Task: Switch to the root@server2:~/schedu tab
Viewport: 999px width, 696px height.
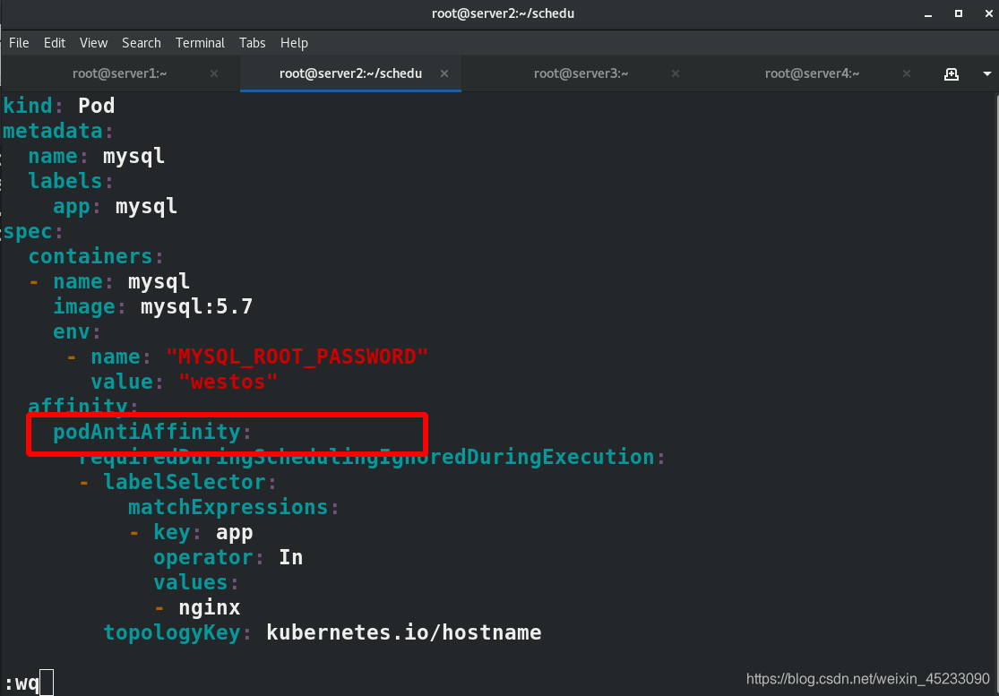Action: (x=350, y=73)
